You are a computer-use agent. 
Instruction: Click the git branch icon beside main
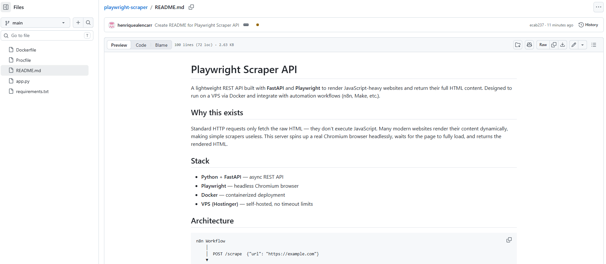[7, 23]
